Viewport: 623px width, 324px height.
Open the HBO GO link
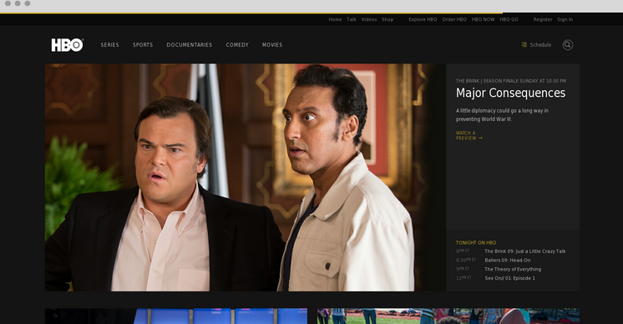pyautogui.click(x=509, y=19)
